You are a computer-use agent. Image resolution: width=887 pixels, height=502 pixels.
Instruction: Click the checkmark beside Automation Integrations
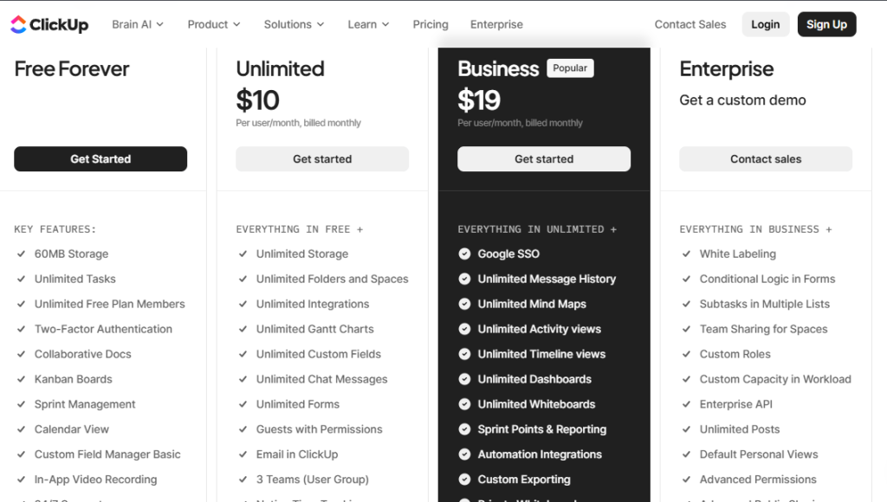click(x=464, y=454)
